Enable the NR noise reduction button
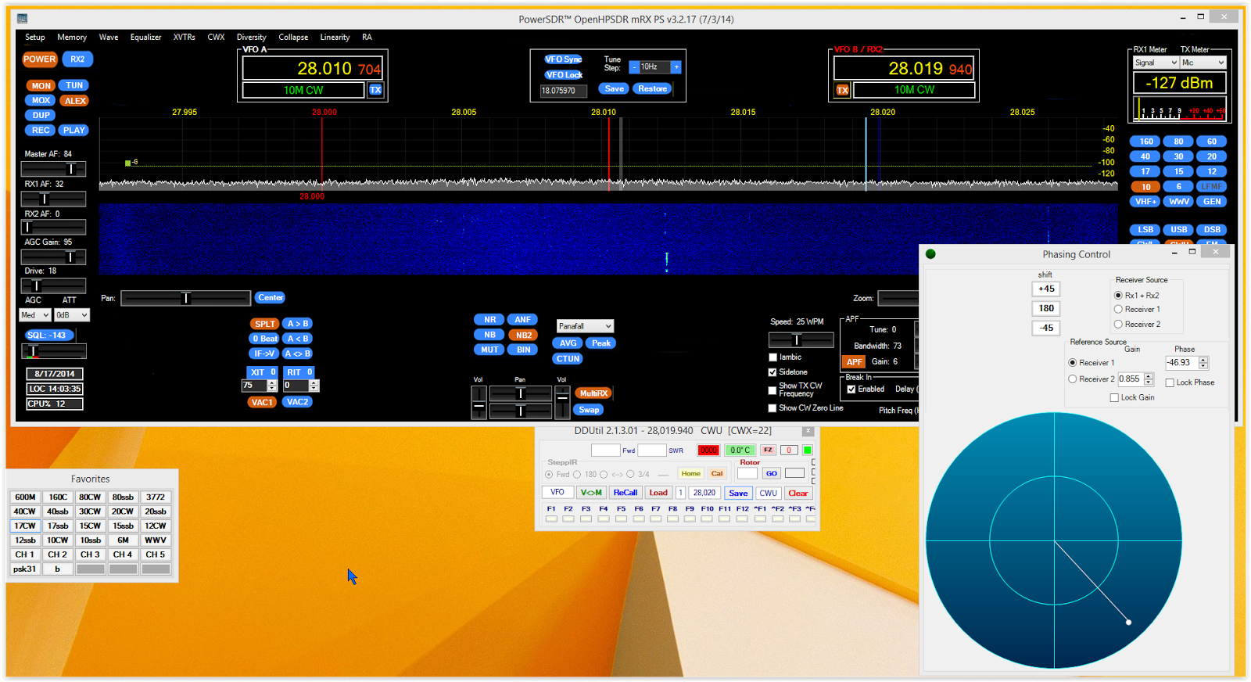Image resolution: width=1251 pixels, height=682 pixels. 489,320
